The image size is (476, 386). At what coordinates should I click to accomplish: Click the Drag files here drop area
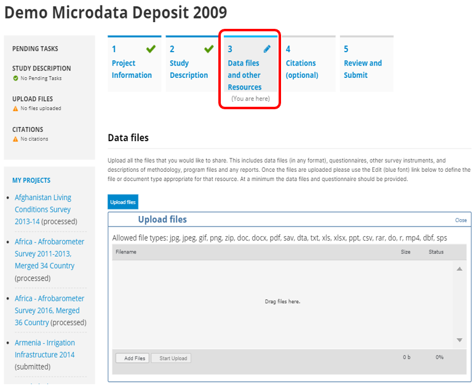[282, 304]
